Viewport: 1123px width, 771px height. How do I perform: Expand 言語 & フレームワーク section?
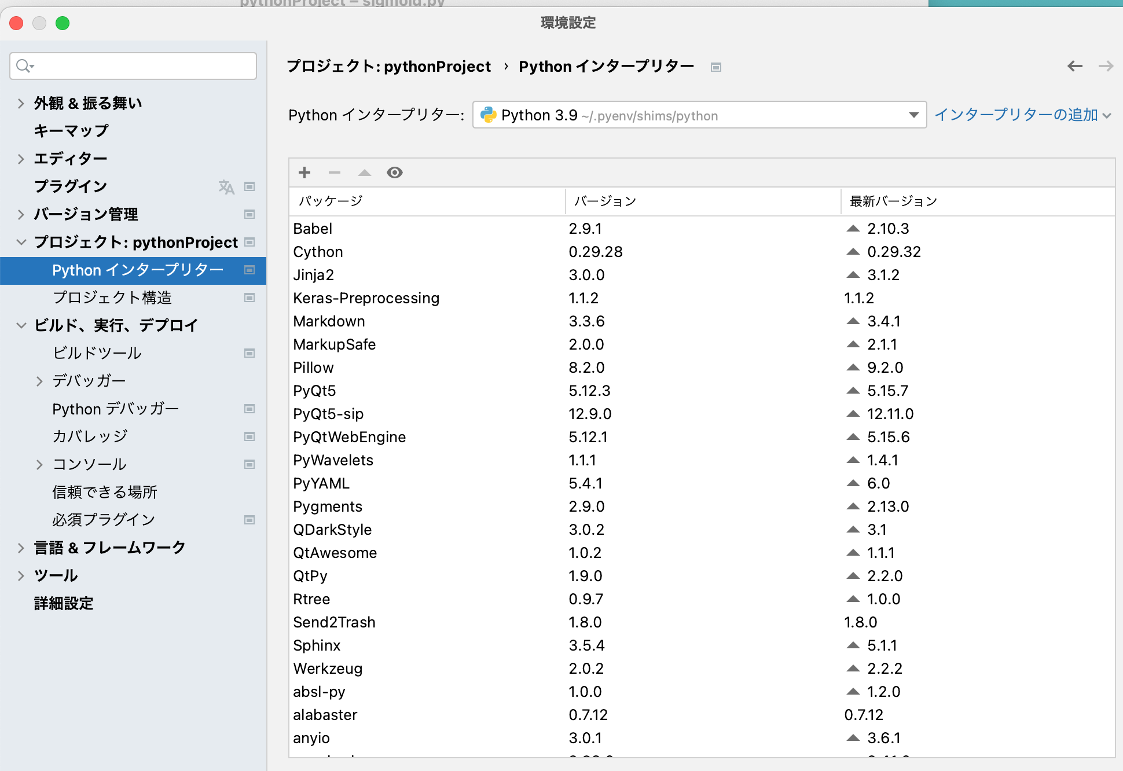coord(21,548)
